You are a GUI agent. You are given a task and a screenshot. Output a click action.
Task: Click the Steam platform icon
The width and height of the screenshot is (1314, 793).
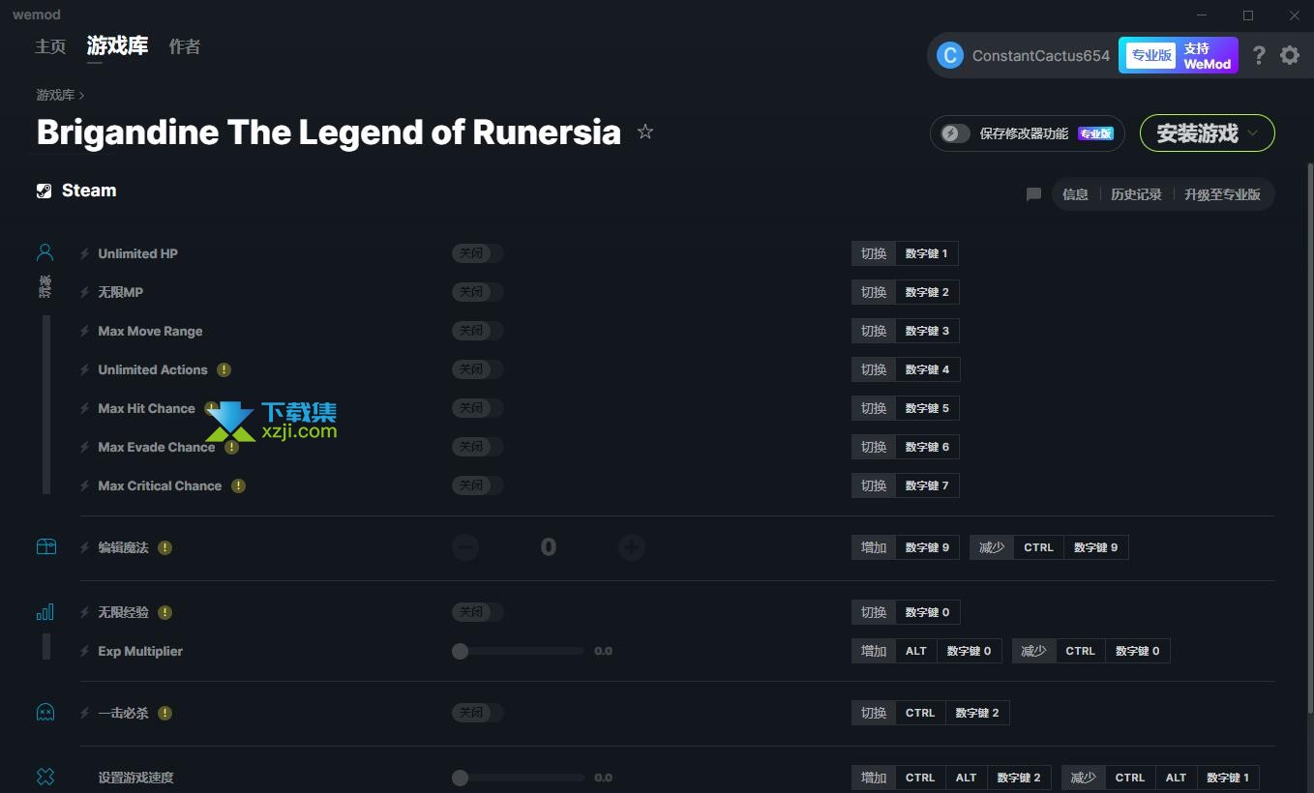(x=45, y=191)
